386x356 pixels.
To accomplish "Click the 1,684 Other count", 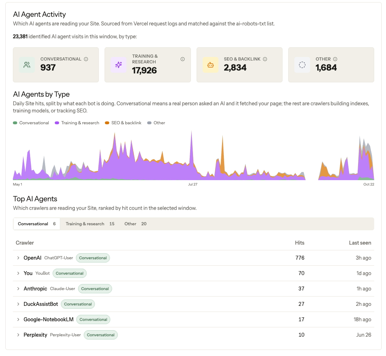I will point(326,67).
